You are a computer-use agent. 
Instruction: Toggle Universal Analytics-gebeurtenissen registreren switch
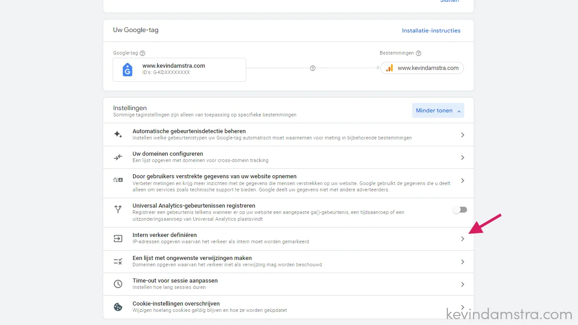[460, 209]
